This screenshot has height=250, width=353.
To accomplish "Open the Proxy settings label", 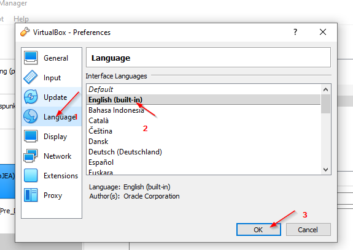I will coord(53,195).
